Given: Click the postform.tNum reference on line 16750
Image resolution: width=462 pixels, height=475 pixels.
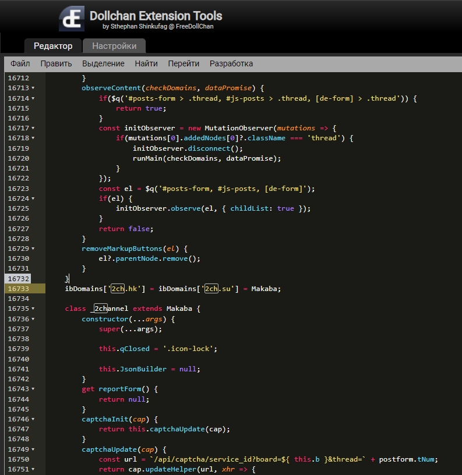Looking at the screenshot, I should pos(407,459).
